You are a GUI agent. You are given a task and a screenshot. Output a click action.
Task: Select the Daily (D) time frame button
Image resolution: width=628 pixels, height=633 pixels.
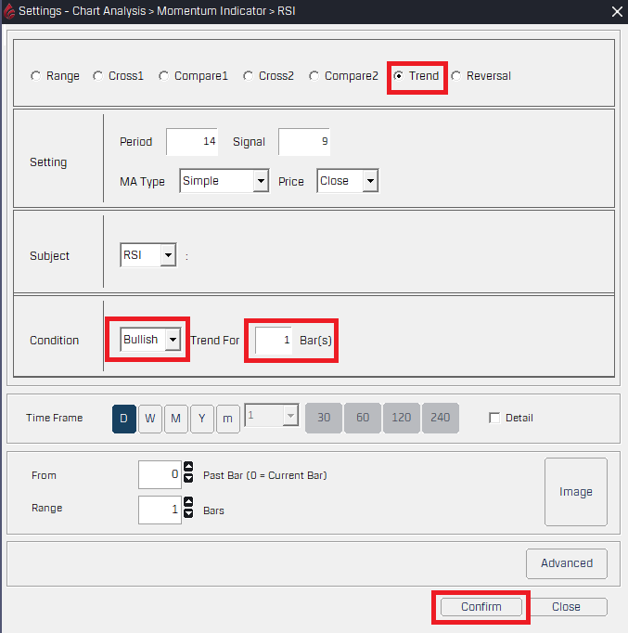click(123, 419)
